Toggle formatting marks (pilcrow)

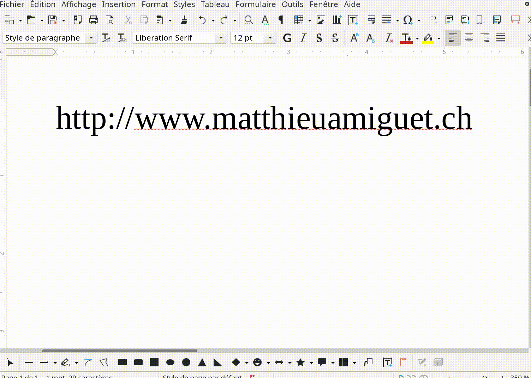(x=281, y=20)
